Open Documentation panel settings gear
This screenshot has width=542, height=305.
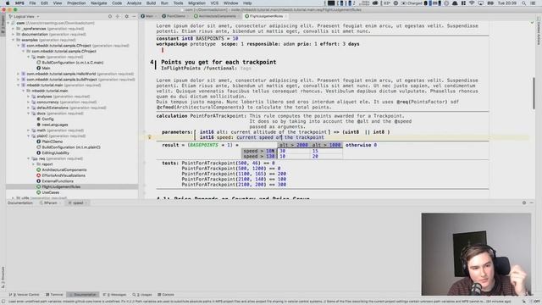(524, 203)
